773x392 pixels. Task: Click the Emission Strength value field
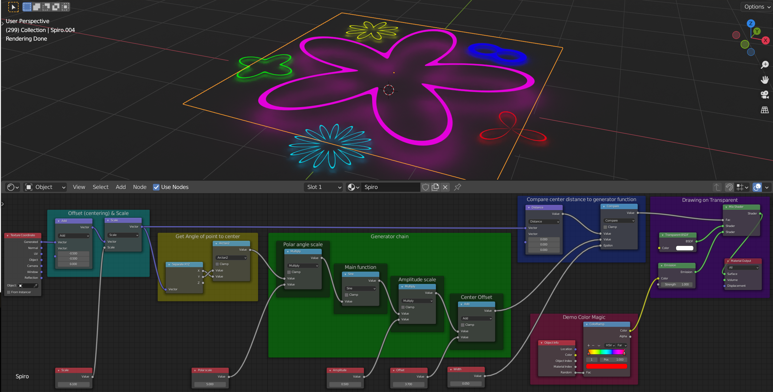(x=677, y=284)
